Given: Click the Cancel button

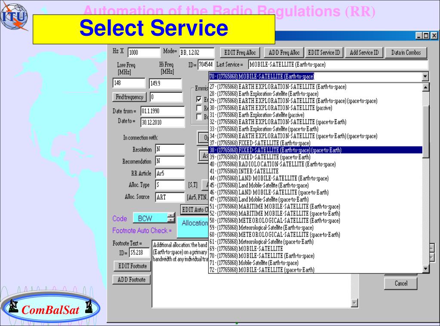Looking at the screenshot, I should (401, 283).
